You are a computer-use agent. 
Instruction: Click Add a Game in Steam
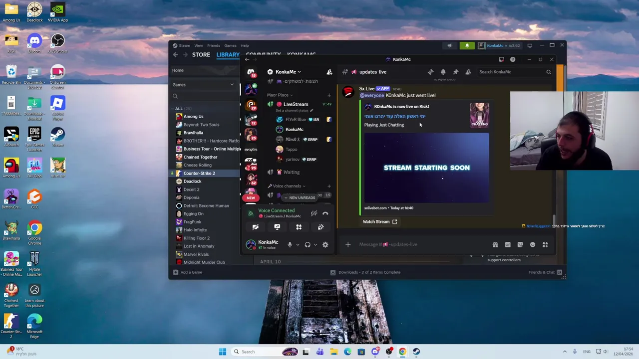188,272
